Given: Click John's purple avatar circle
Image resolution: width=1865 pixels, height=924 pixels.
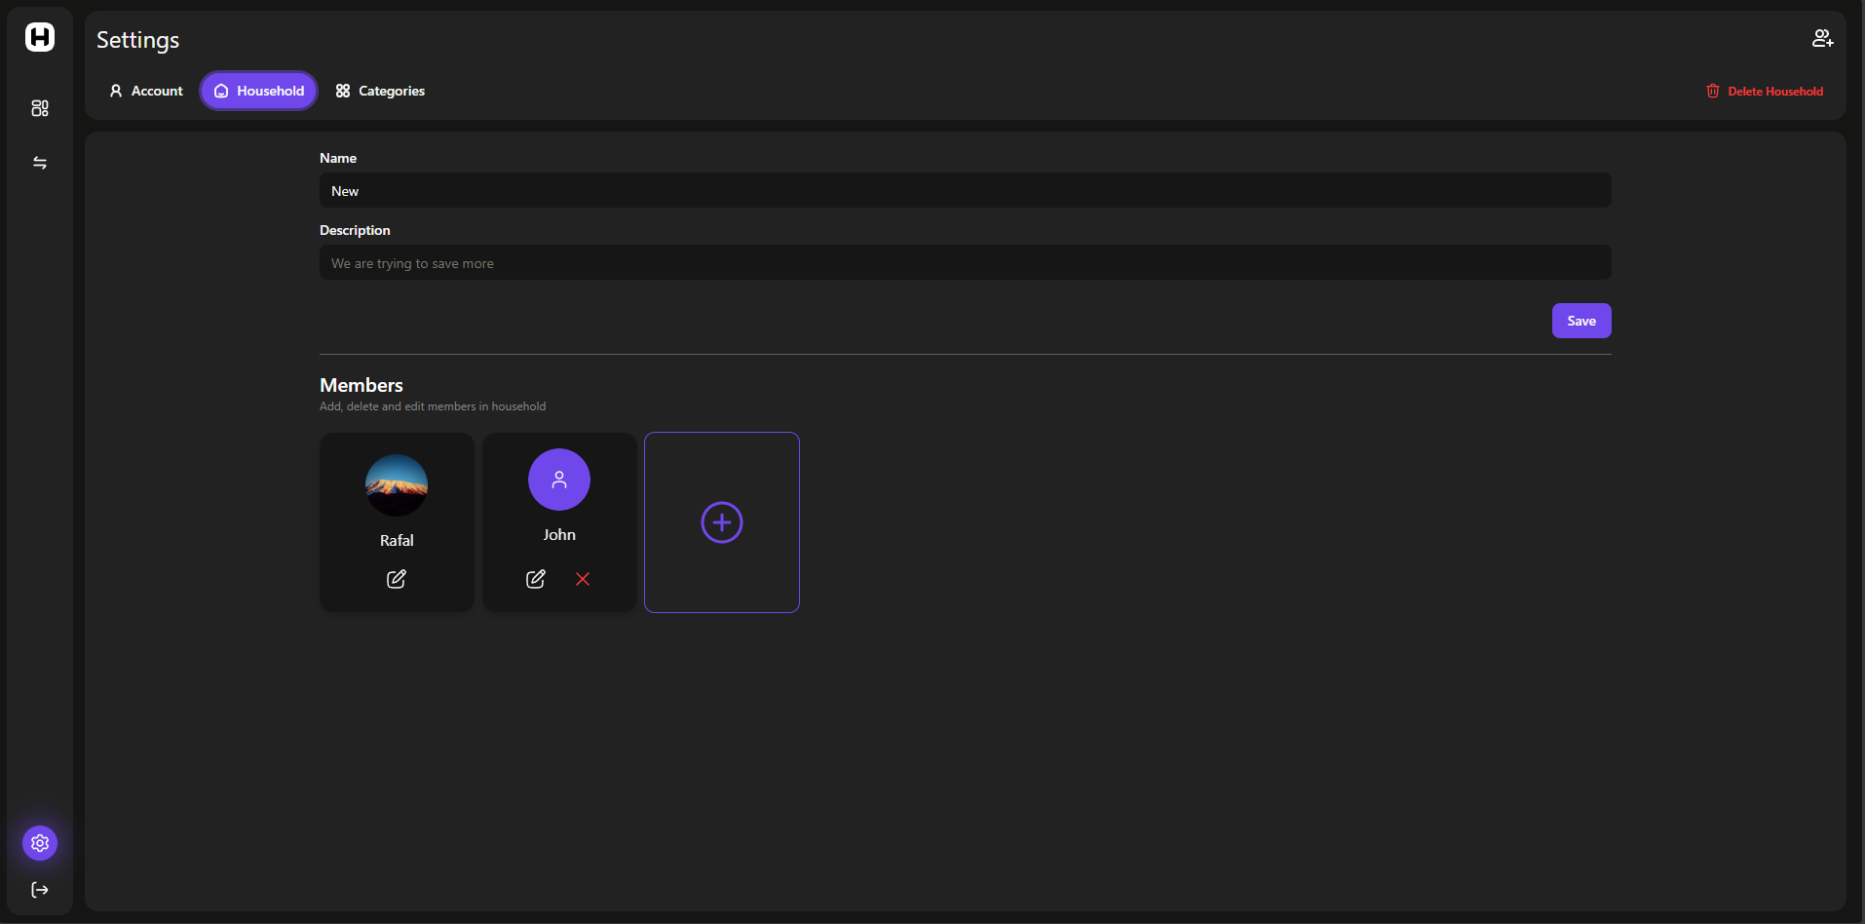Looking at the screenshot, I should (x=559, y=480).
